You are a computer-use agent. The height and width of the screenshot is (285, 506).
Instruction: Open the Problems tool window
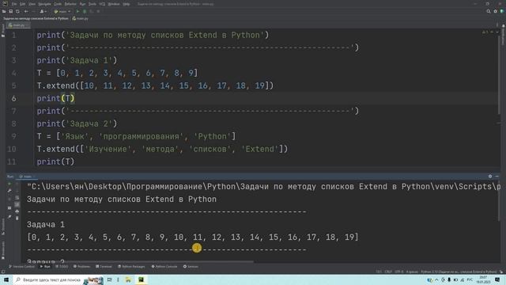81,267
